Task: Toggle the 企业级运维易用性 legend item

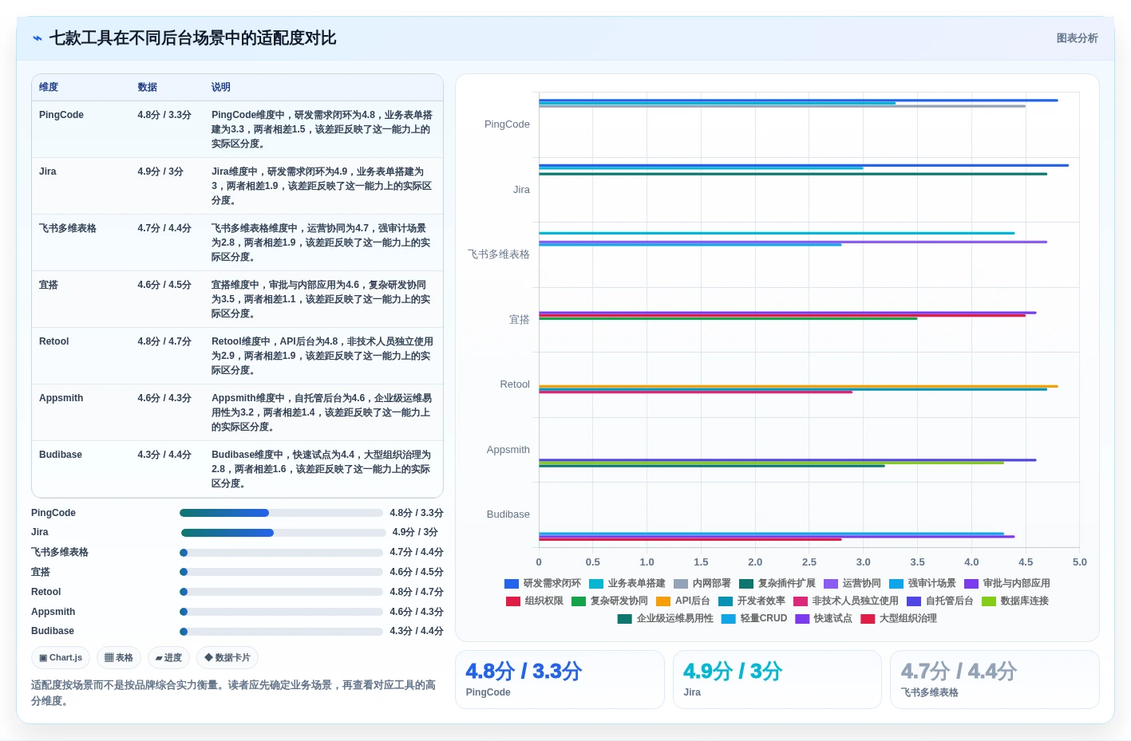Action: click(x=665, y=619)
